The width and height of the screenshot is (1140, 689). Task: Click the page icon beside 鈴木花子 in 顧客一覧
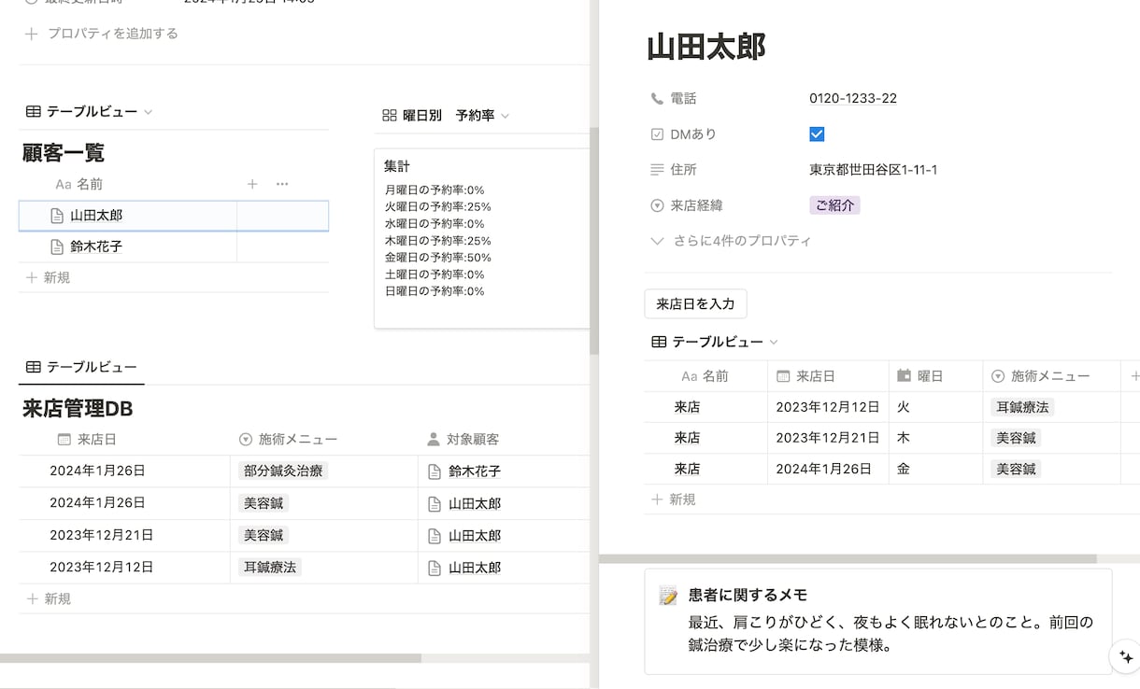(x=57, y=247)
